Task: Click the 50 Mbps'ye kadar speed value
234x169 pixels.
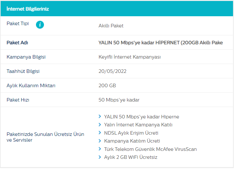Action: 119,100
